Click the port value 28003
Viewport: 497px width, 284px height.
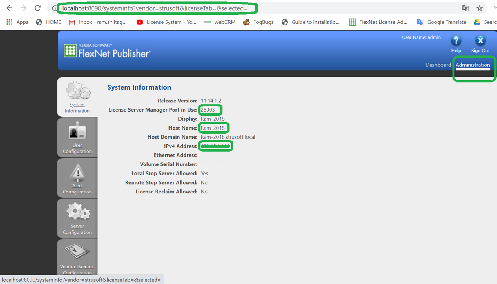tap(208, 110)
